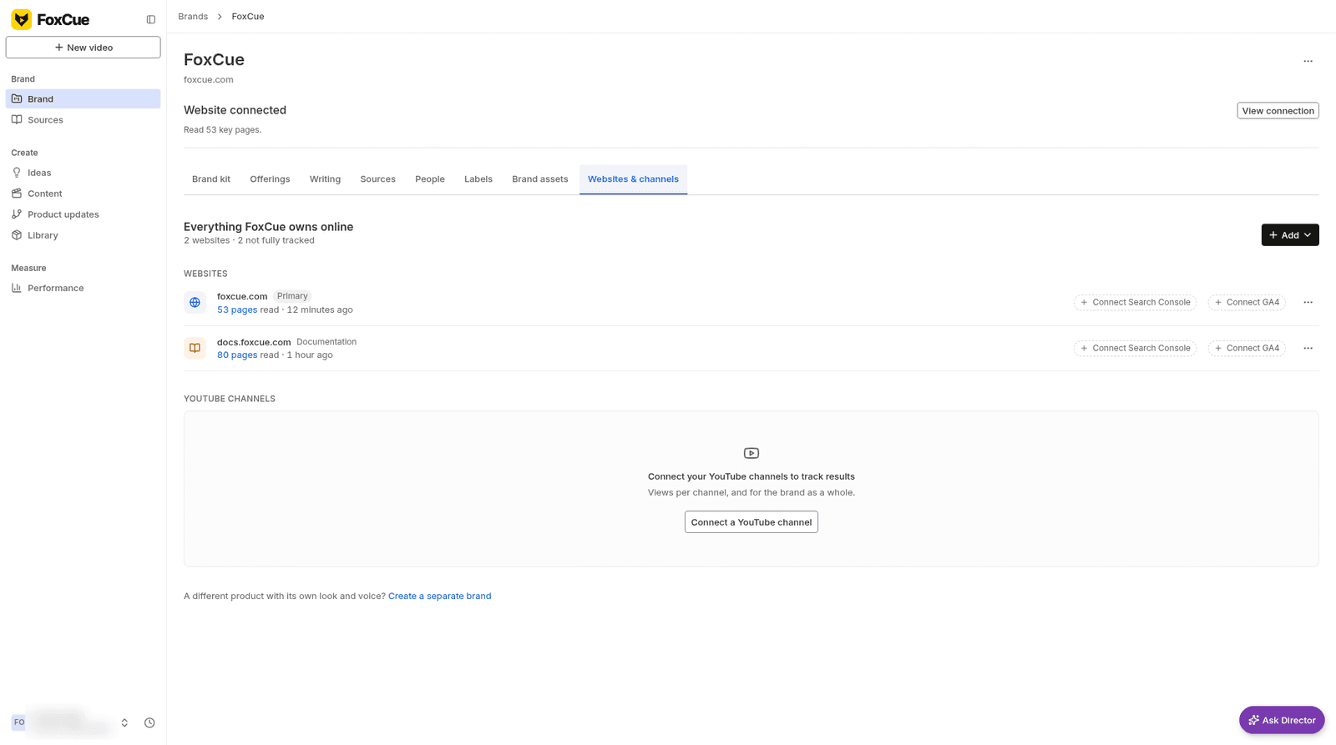The height and width of the screenshot is (745, 1336).
Task: Select the Websites & channels tab
Action: pyautogui.click(x=633, y=179)
